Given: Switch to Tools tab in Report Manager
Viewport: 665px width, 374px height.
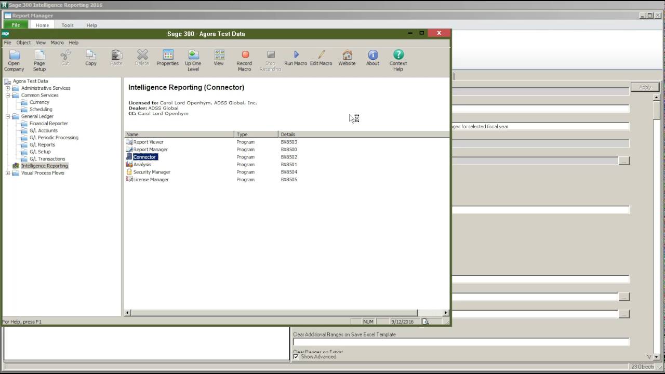Looking at the screenshot, I should [x=68, y=25].
